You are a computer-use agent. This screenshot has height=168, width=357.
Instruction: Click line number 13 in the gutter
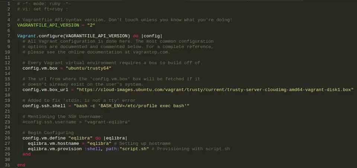[8, 68]
